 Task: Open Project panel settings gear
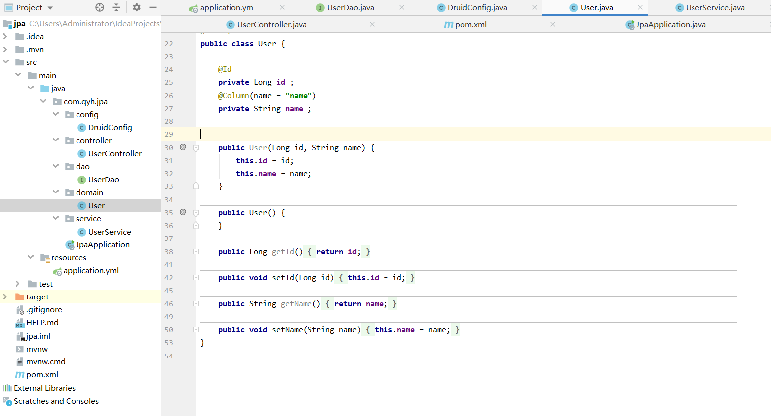(x=137, y=7)
